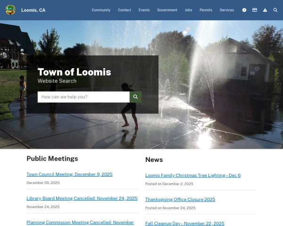View Planning Commission Meeting Cancelled link
Image resolution: width=283 pixels, height=226 pixels.
click(x=80, y=222)
